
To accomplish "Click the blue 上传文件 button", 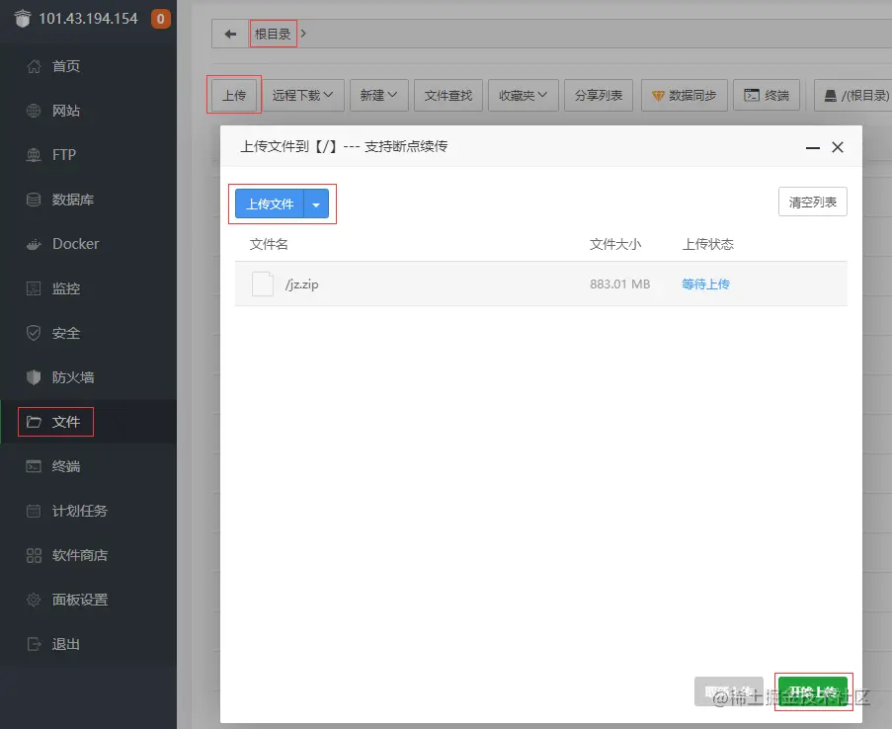I will [x=270, y=204].
